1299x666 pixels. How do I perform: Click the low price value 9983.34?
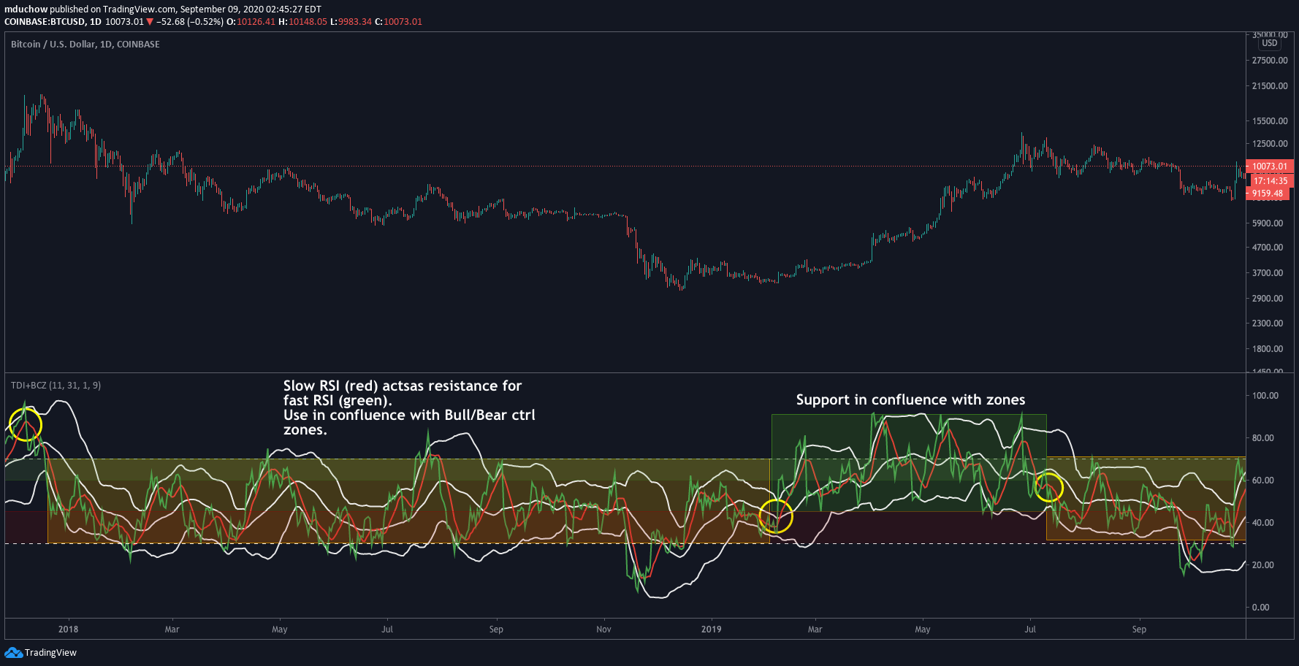click(354, 22)
